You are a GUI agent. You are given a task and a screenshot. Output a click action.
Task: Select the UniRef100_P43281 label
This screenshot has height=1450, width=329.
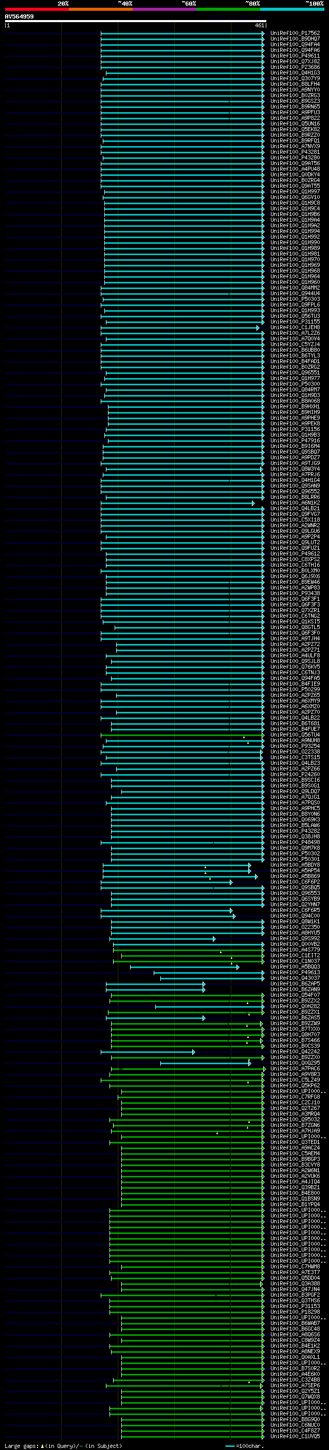(x=295, y=152)
